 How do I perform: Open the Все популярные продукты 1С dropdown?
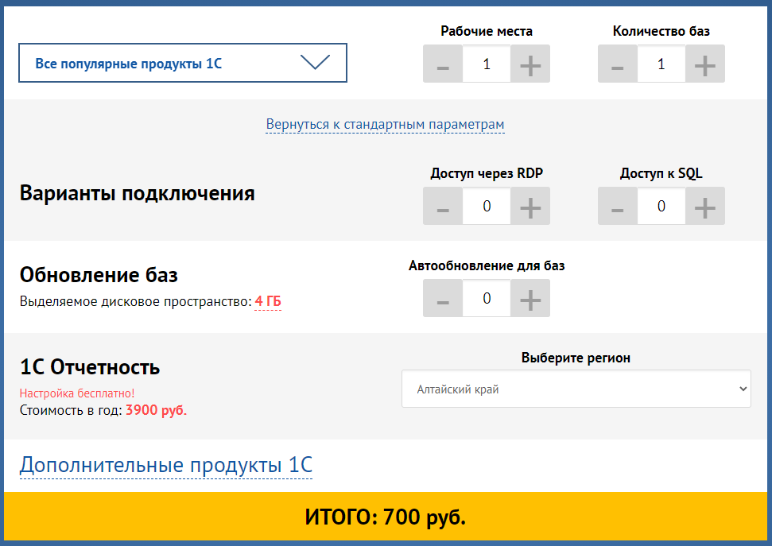pyautogui.click(x=182, y=63)
